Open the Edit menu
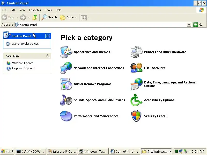This screenshot has height=155, width=207. [x=13, y=10]
